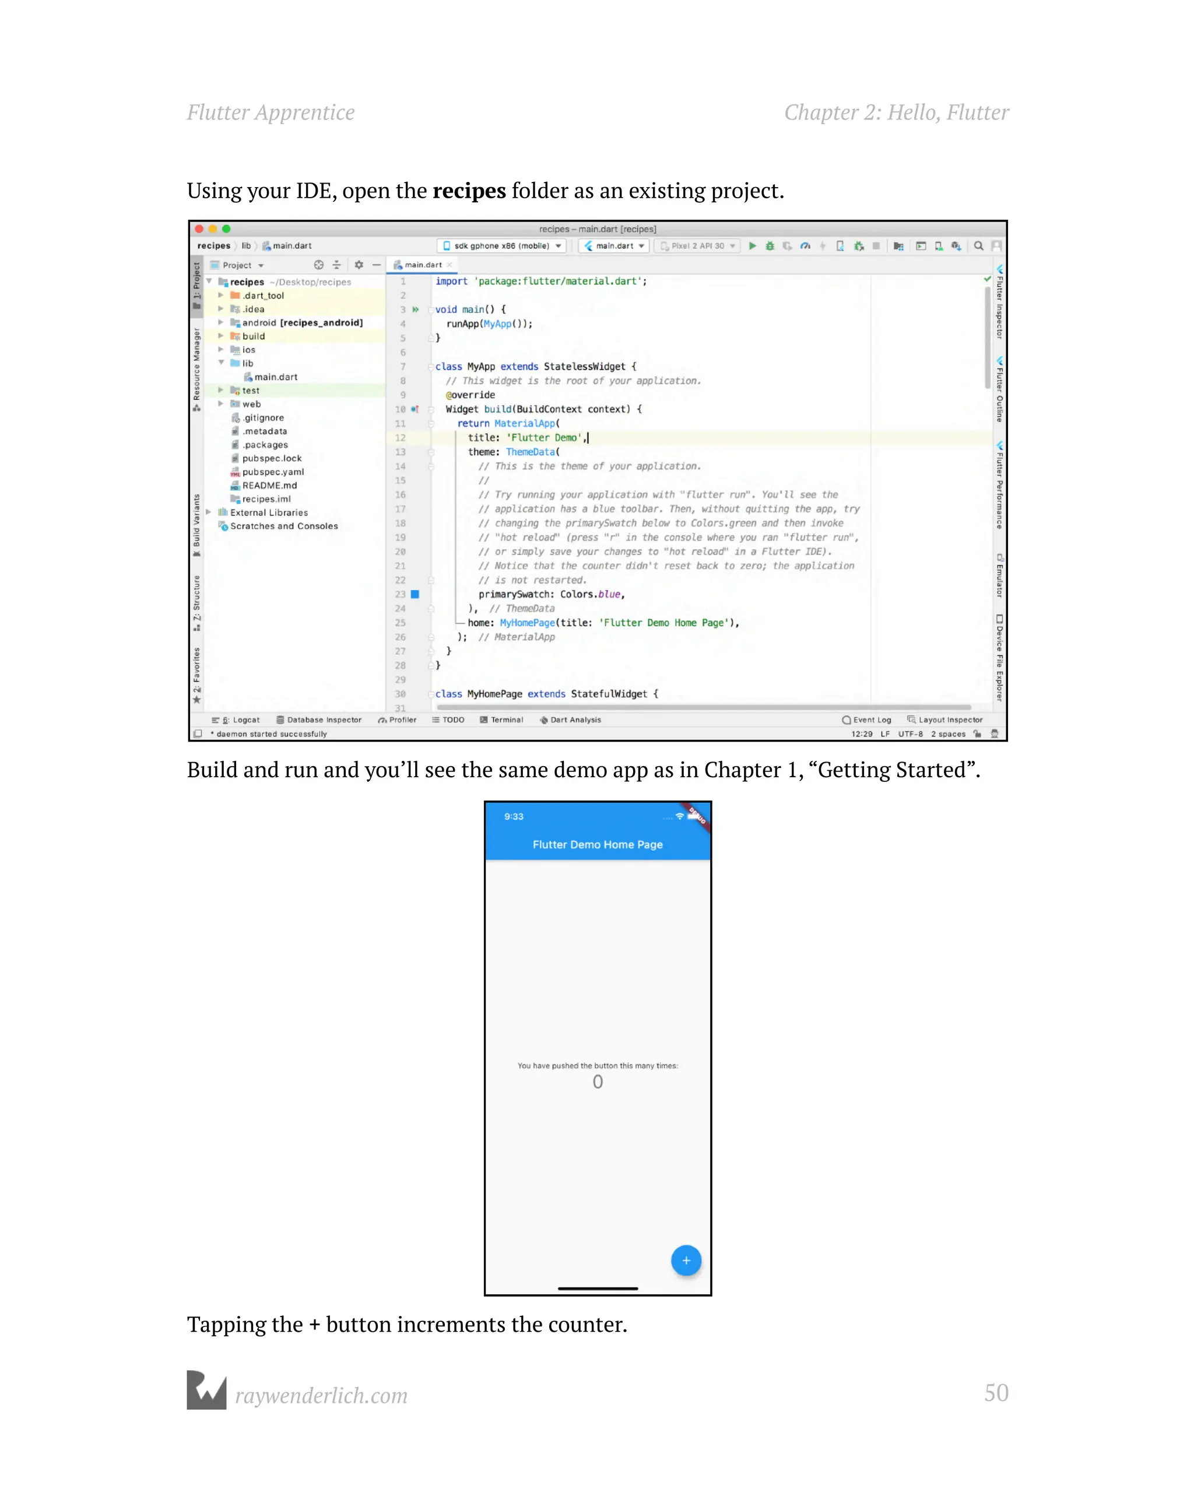Close the main.dart editor tab
The height and width of the screenshot is (1488, 1194).
[x=450, y=265]
